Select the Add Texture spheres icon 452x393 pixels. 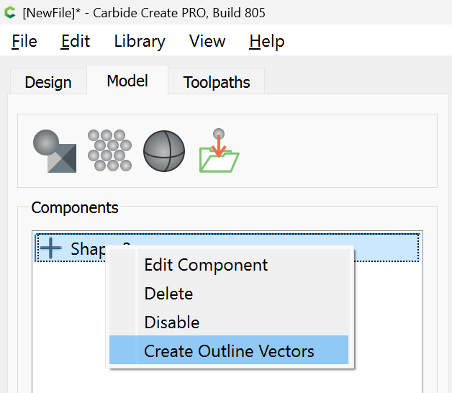pos(109,150)
